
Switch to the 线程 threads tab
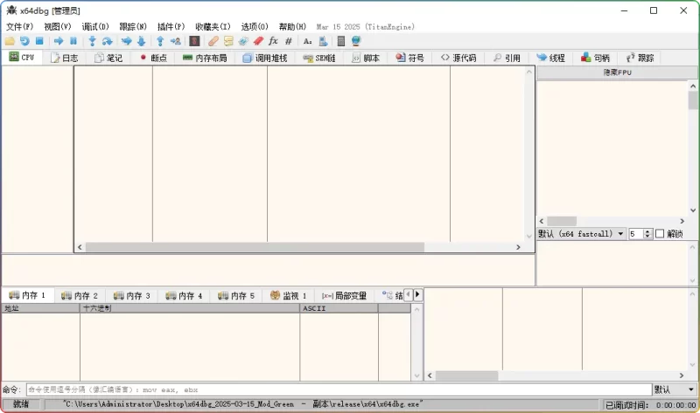coord(551,58)
